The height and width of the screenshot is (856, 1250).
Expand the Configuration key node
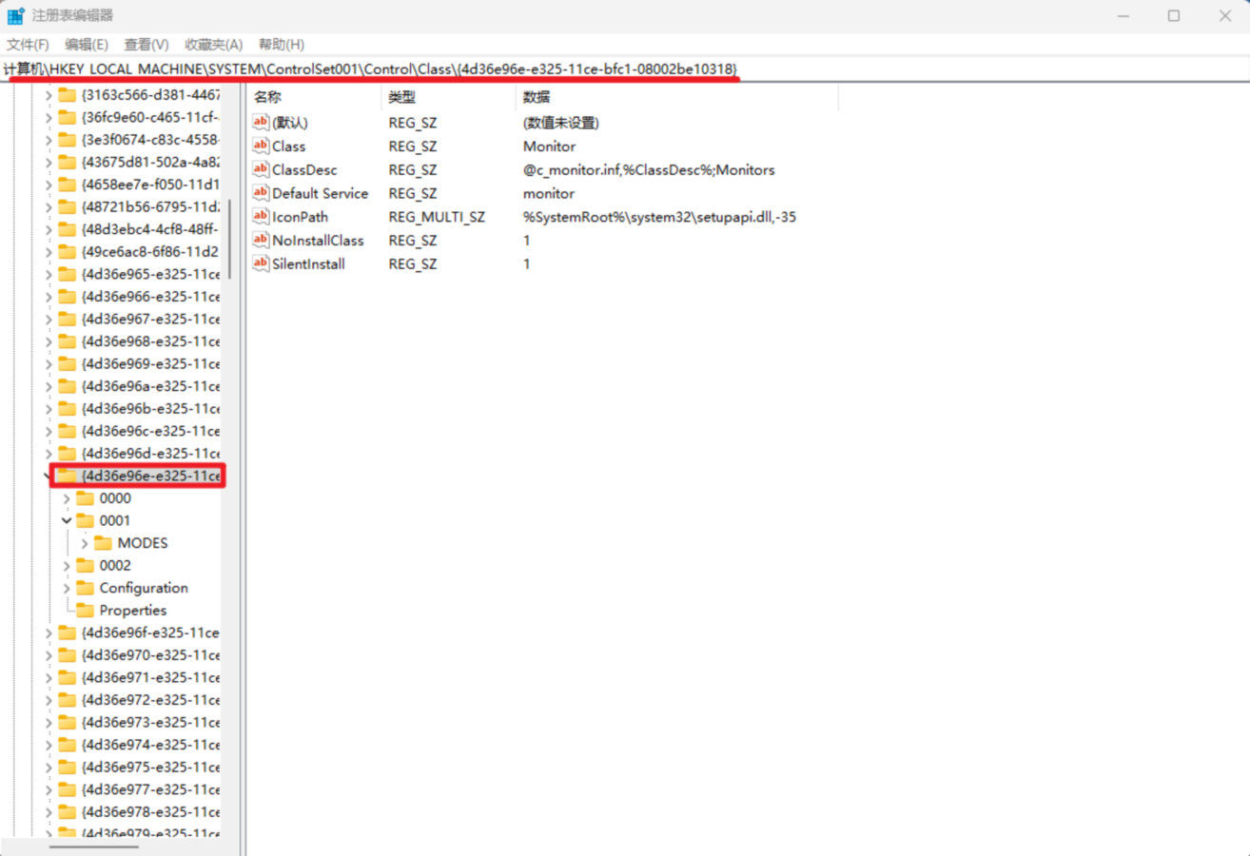pos(67,588)
